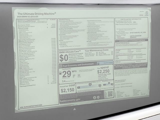Click 'Black Sapphire Metallic' option
The image size is (160, 120).
coord(24,25)
